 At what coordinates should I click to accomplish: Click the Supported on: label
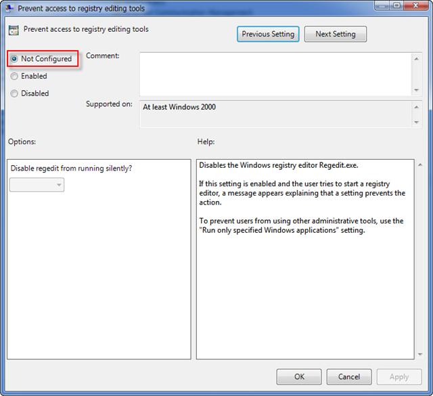pos(109,104)
